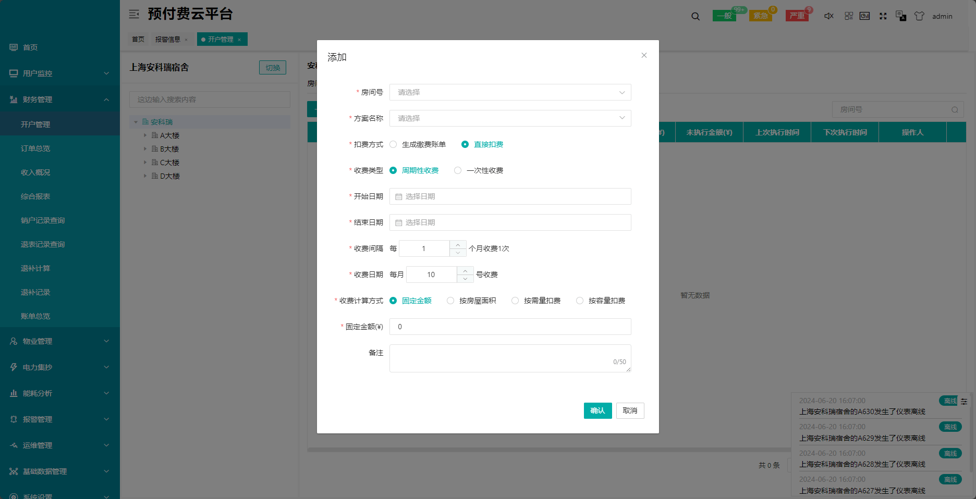Image resolution: width=976 pixels, height=499 pixels.
Task: Collapse the sidebar with the hamburger icon
Action: tap(134, 15)
